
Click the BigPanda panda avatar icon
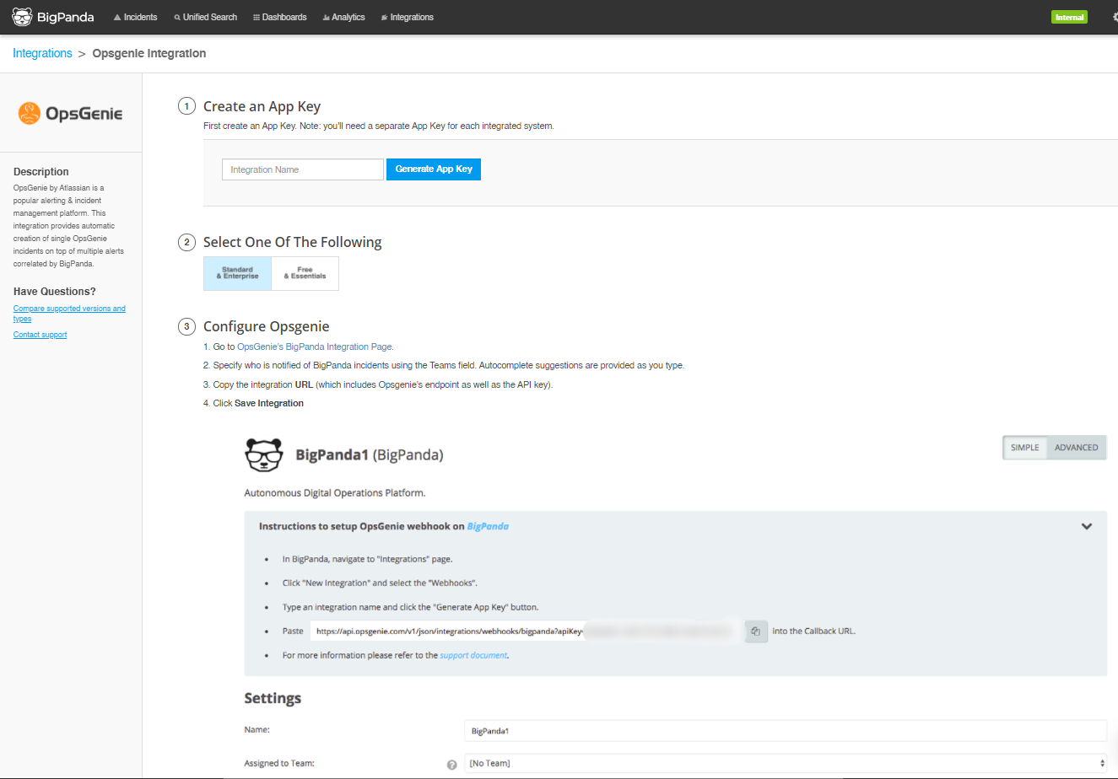tap(263, 454)
